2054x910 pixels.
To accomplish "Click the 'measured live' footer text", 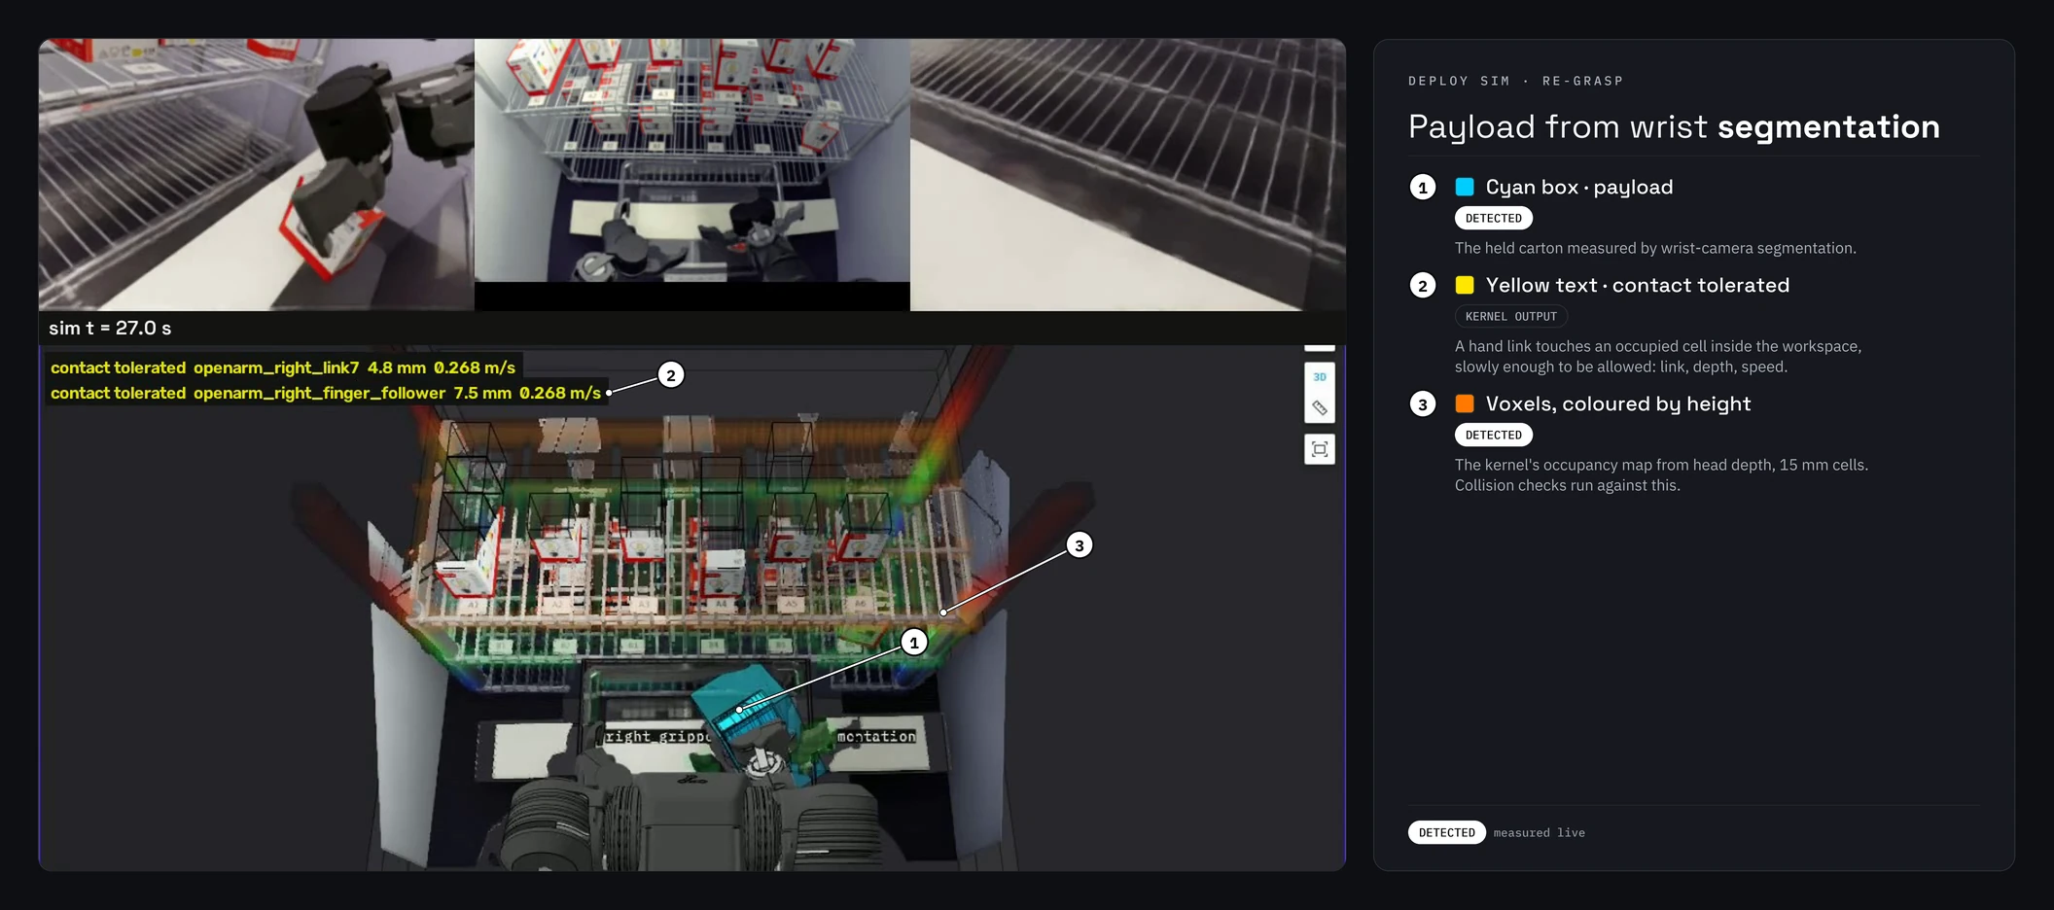I will pos(1540,832).
